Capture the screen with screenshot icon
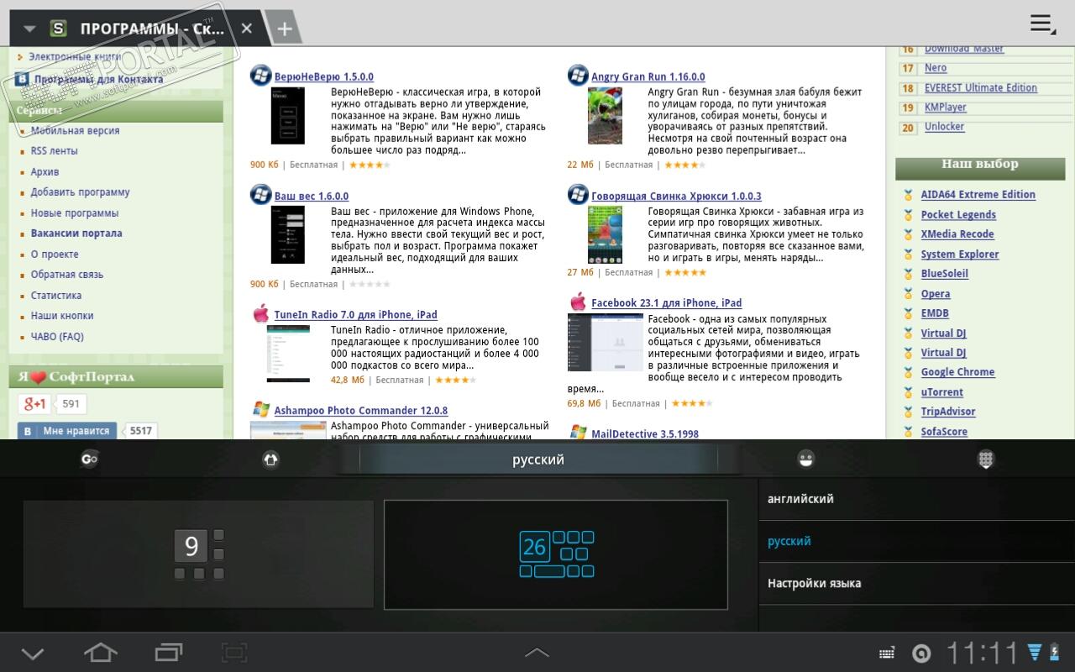 pos(234,652)
